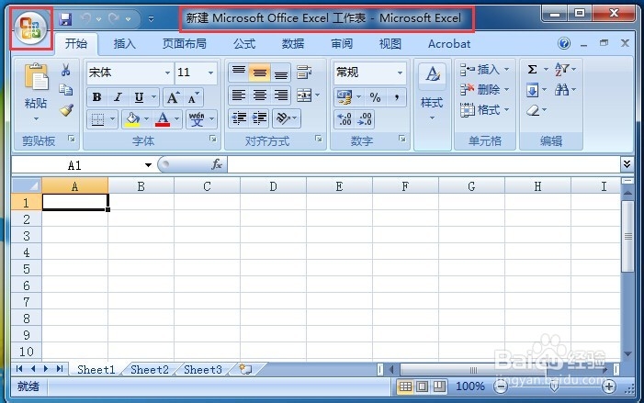
Task: Center cell text horizontally
Action: pos(260,95)
